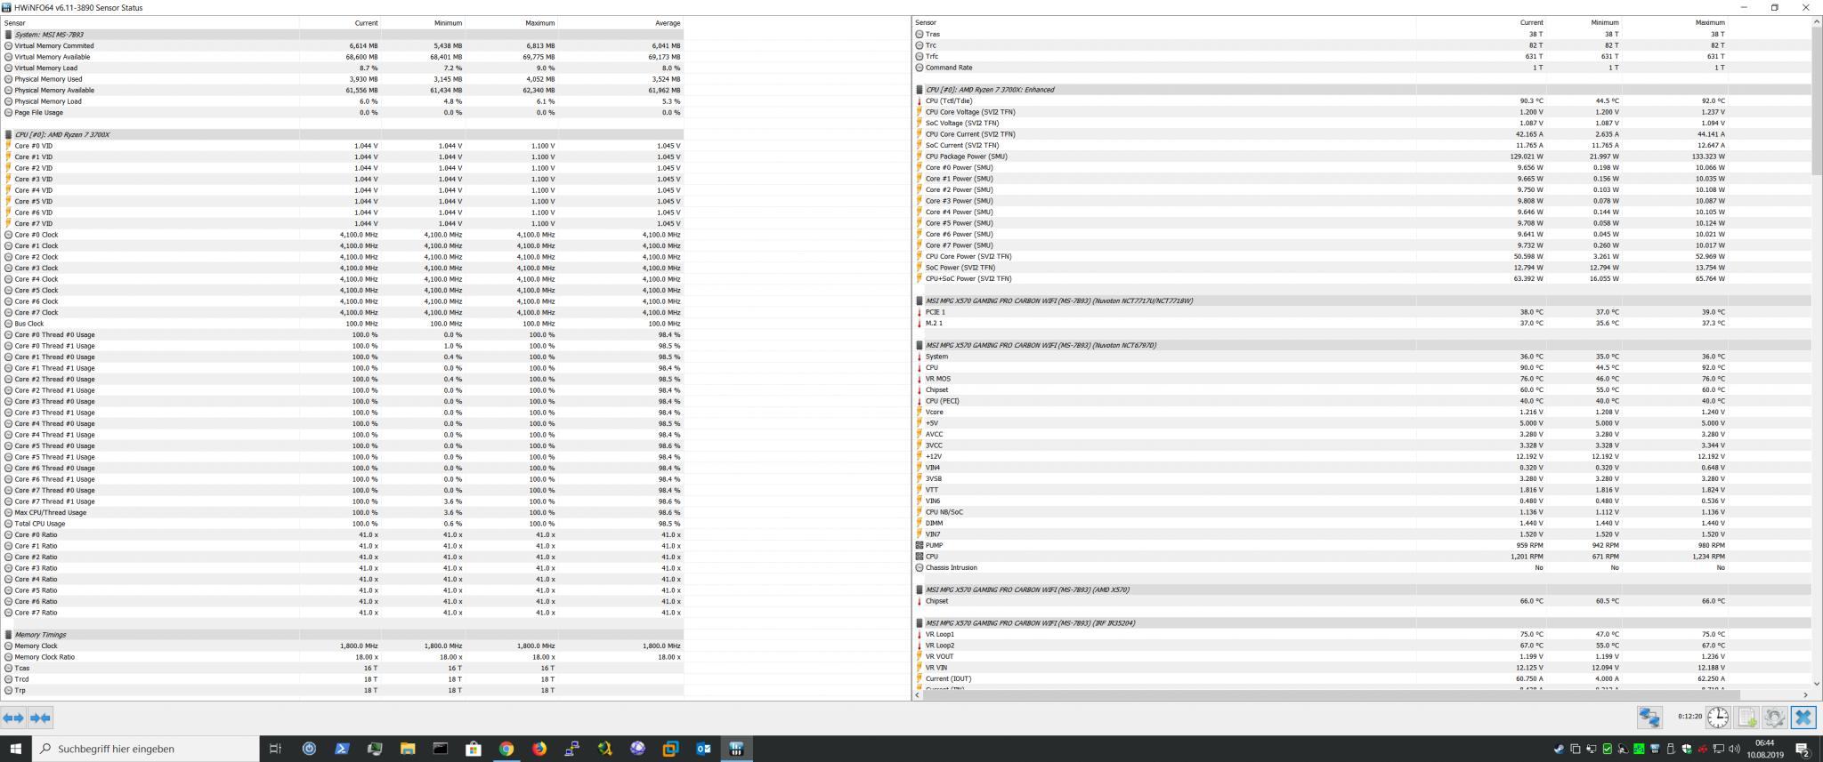
Task: Collapse the AMD Ryzen 7 3700X: Enhanced group
Action: pyautogui.click(x=1362, y=90)
